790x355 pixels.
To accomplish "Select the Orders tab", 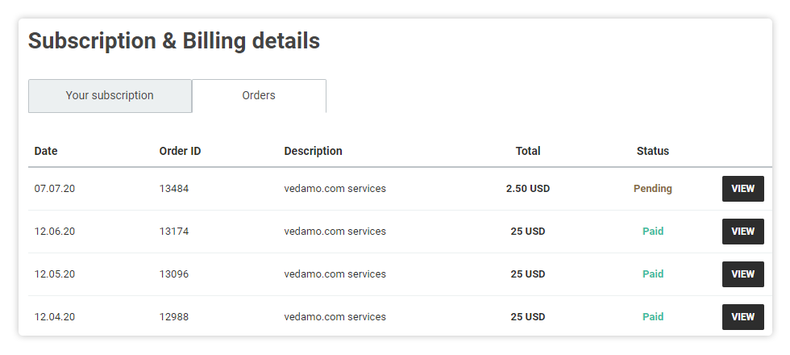I will (259, 96).
